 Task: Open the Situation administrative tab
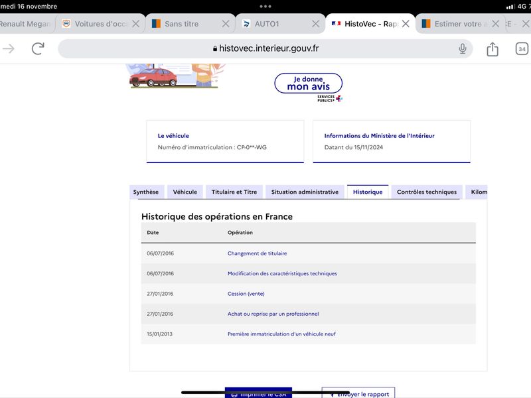pos(305,192)
